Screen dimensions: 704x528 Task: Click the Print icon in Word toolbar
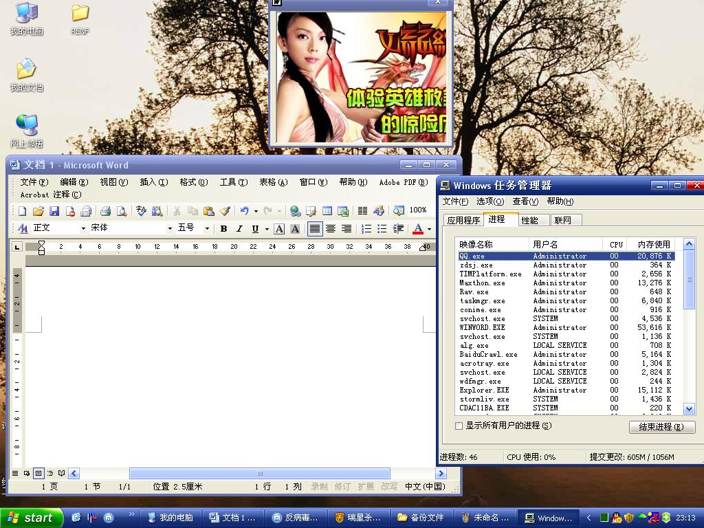(106, 211)
